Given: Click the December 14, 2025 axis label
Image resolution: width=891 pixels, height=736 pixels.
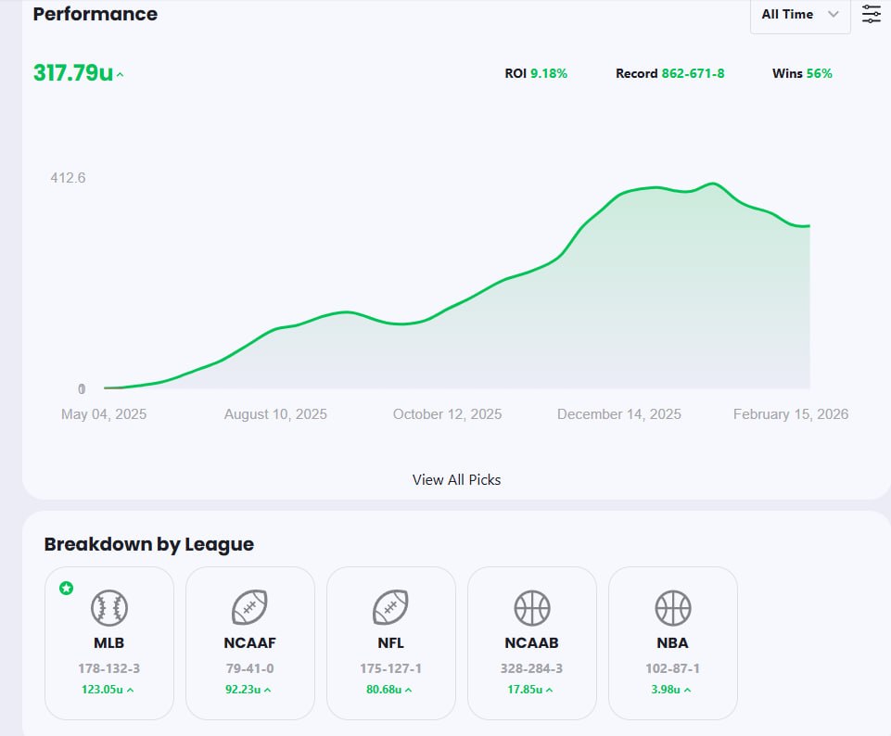Looking at the screenshot, I should pos(618,414).
